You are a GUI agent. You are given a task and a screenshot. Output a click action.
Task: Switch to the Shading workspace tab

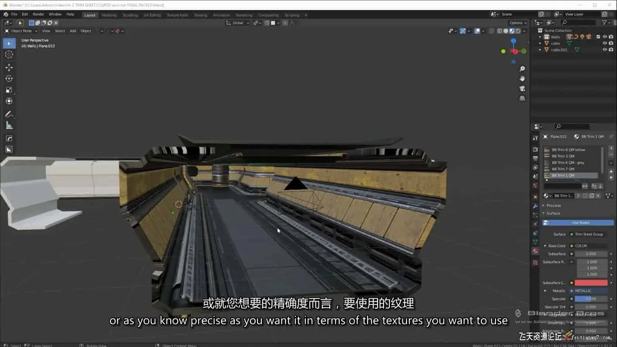coord(201,15)
